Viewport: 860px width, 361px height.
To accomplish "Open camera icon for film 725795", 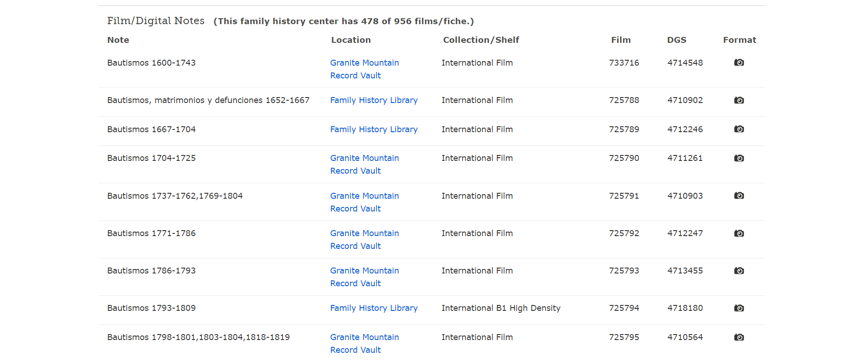I will coord(739,337).
